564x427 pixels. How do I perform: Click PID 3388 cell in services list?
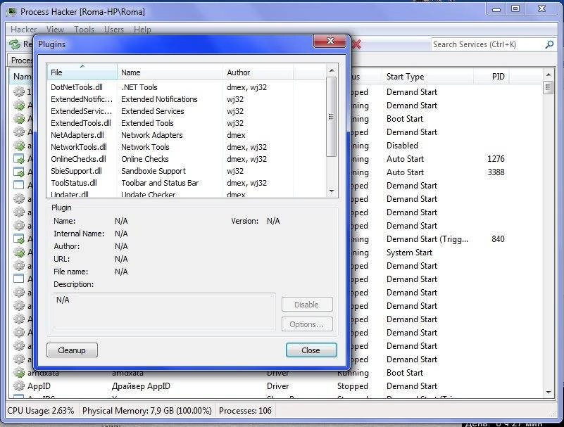point(496,172)
